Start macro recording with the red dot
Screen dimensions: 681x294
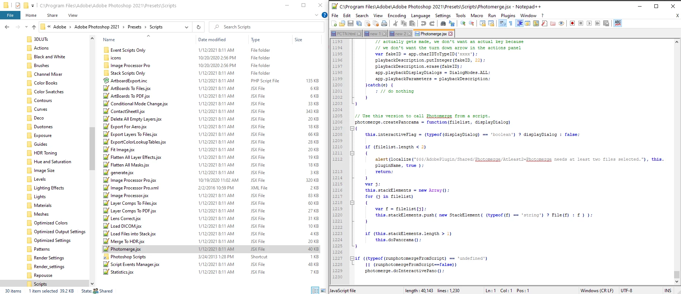coord(572,23)
